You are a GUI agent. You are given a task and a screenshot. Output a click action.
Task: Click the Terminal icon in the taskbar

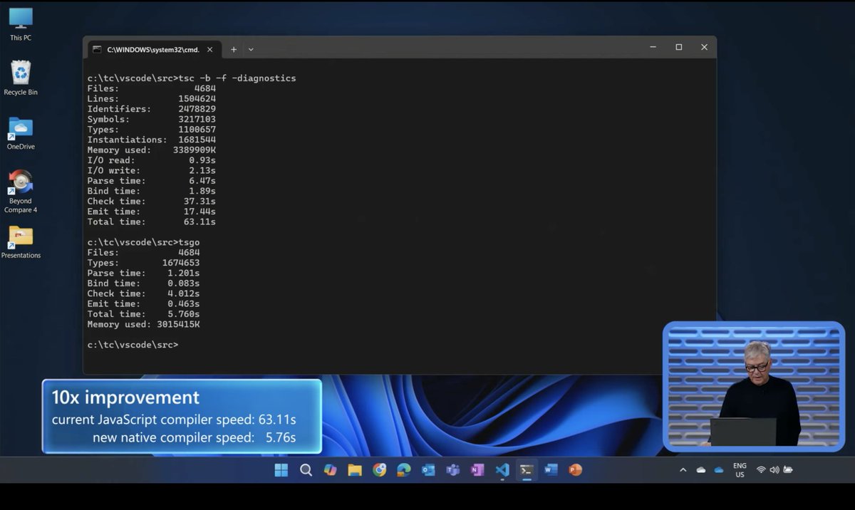pos(527,470)
